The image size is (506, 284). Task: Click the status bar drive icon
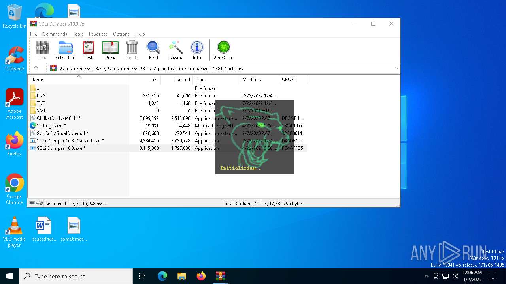[x=32, y=203]
